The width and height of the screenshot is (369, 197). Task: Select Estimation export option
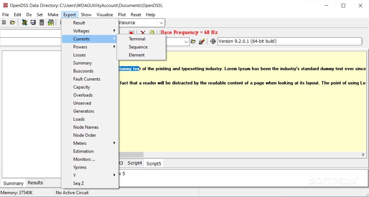90,151
